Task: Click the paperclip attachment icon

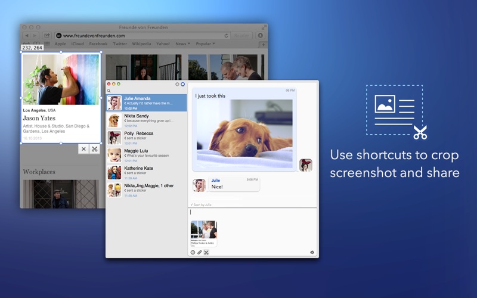Action: [x=200, y=253]
